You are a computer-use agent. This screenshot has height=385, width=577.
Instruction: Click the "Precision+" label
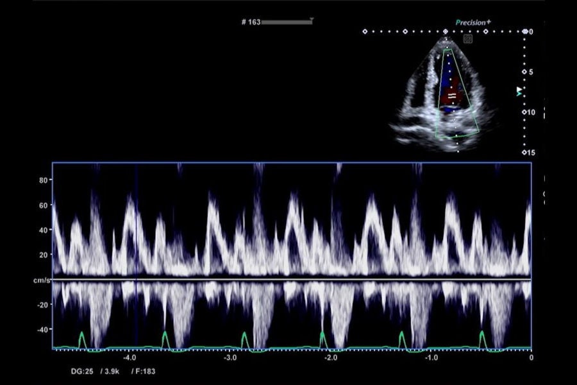tap(473, 22)
